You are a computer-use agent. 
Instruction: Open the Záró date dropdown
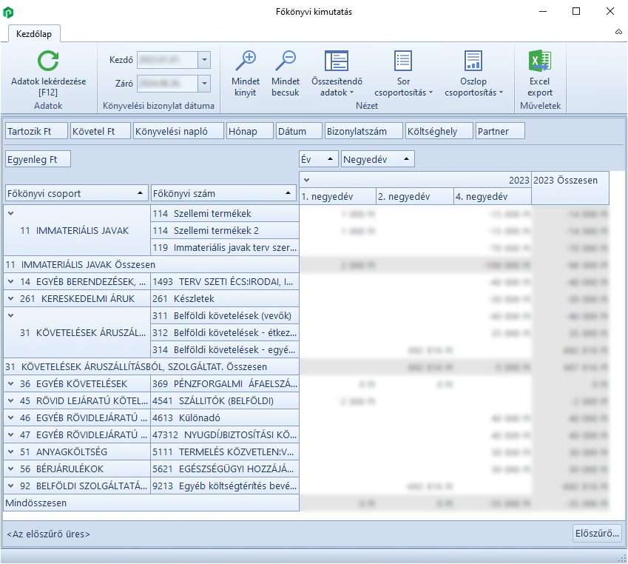coord(205,84)
